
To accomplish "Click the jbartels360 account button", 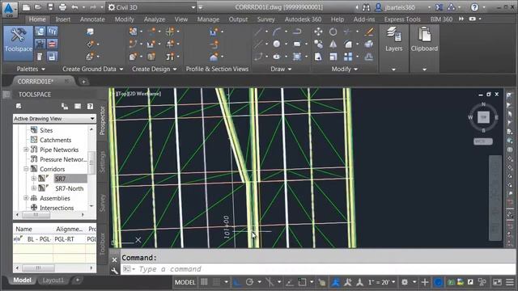I will click(x=400, y=7).
